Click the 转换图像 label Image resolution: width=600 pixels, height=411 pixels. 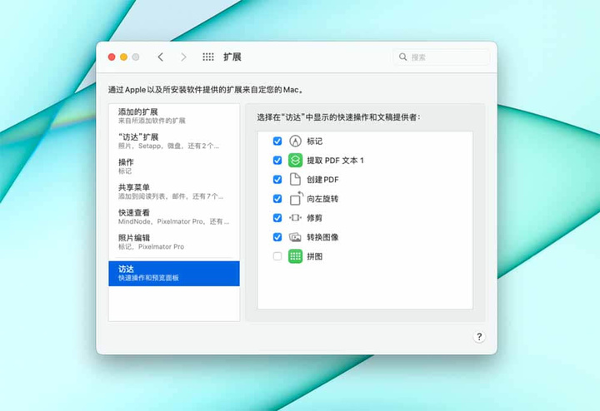322,237
